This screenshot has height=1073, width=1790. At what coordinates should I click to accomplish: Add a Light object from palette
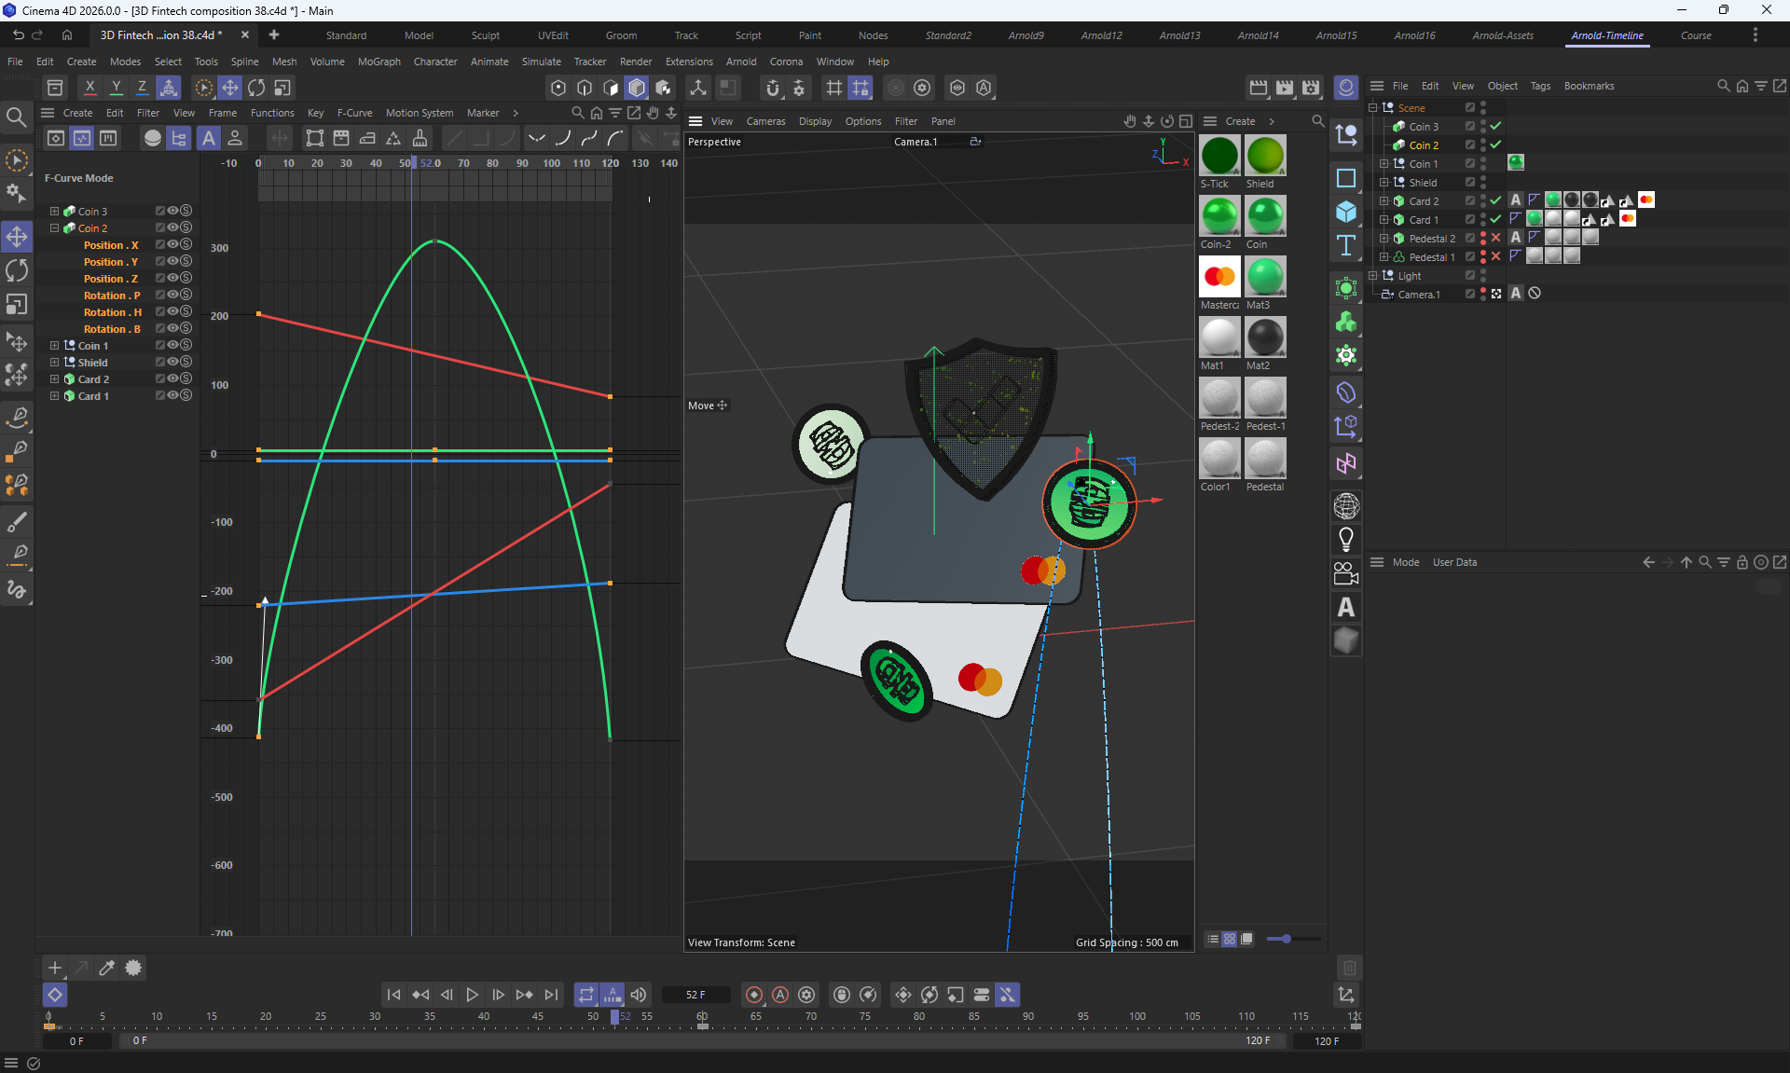[1345, 540]
